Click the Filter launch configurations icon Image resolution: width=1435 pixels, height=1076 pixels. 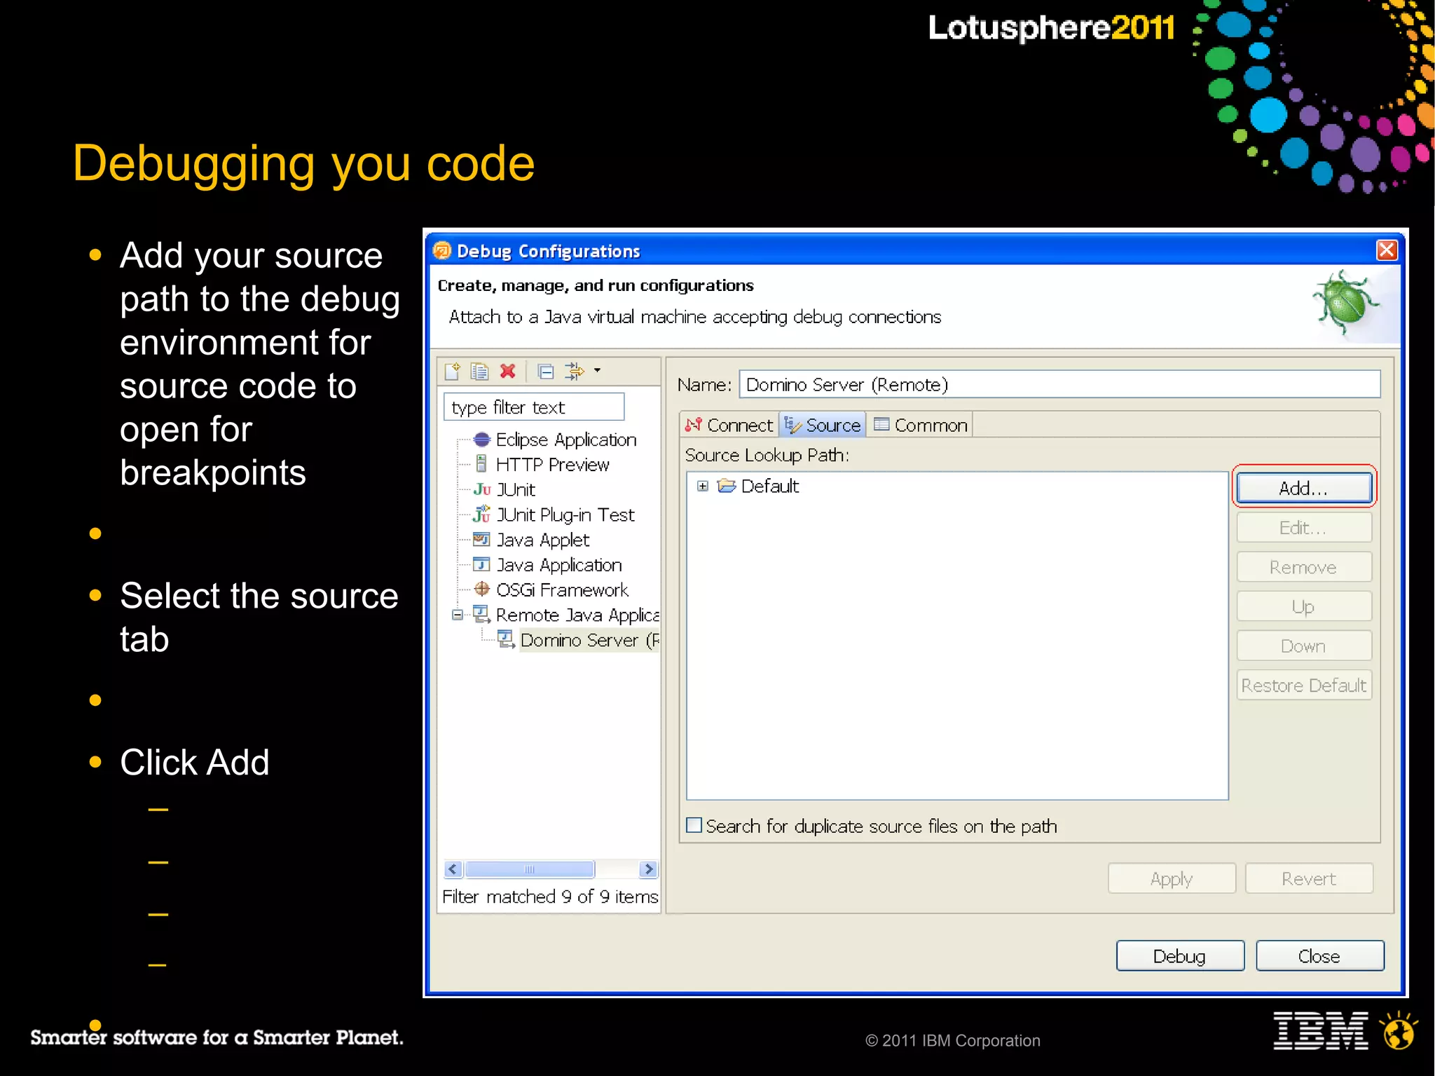(x=575, y=371)
